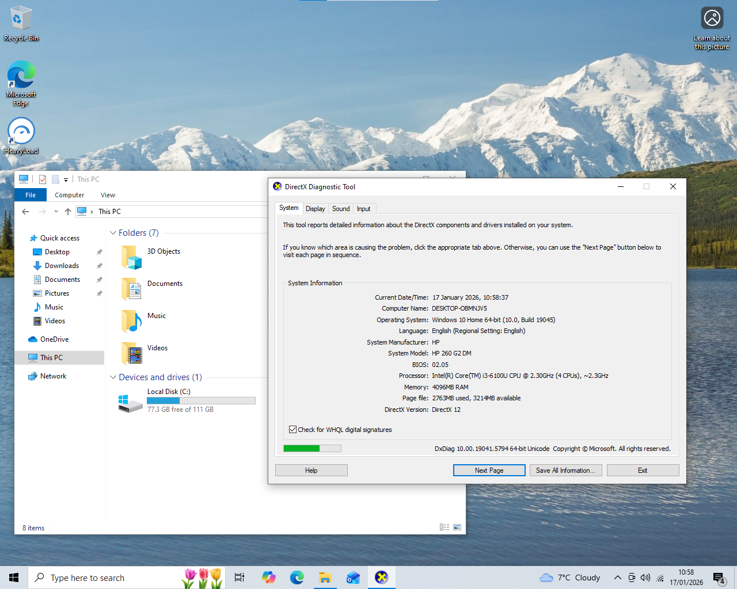Launch HeavyLoad from the desktop
737x589 pixels.
[21, 136]
